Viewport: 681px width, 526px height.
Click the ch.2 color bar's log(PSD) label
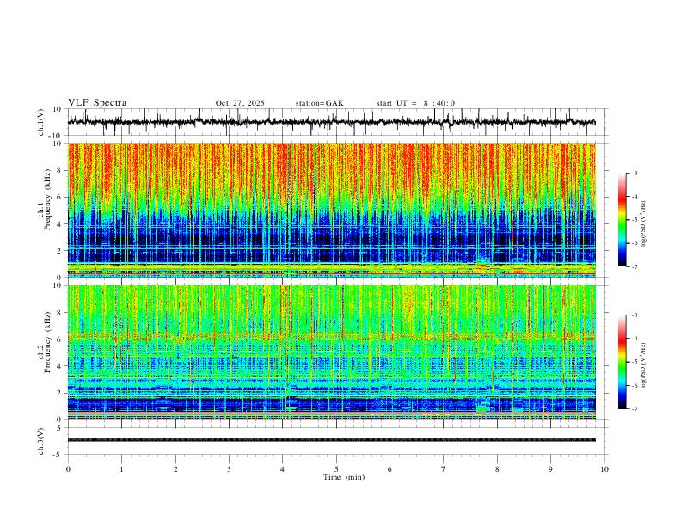[x=644, y=366]
